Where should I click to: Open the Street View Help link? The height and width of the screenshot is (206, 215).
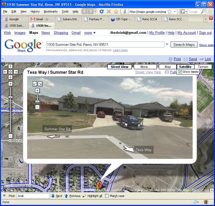click(148, 72)
